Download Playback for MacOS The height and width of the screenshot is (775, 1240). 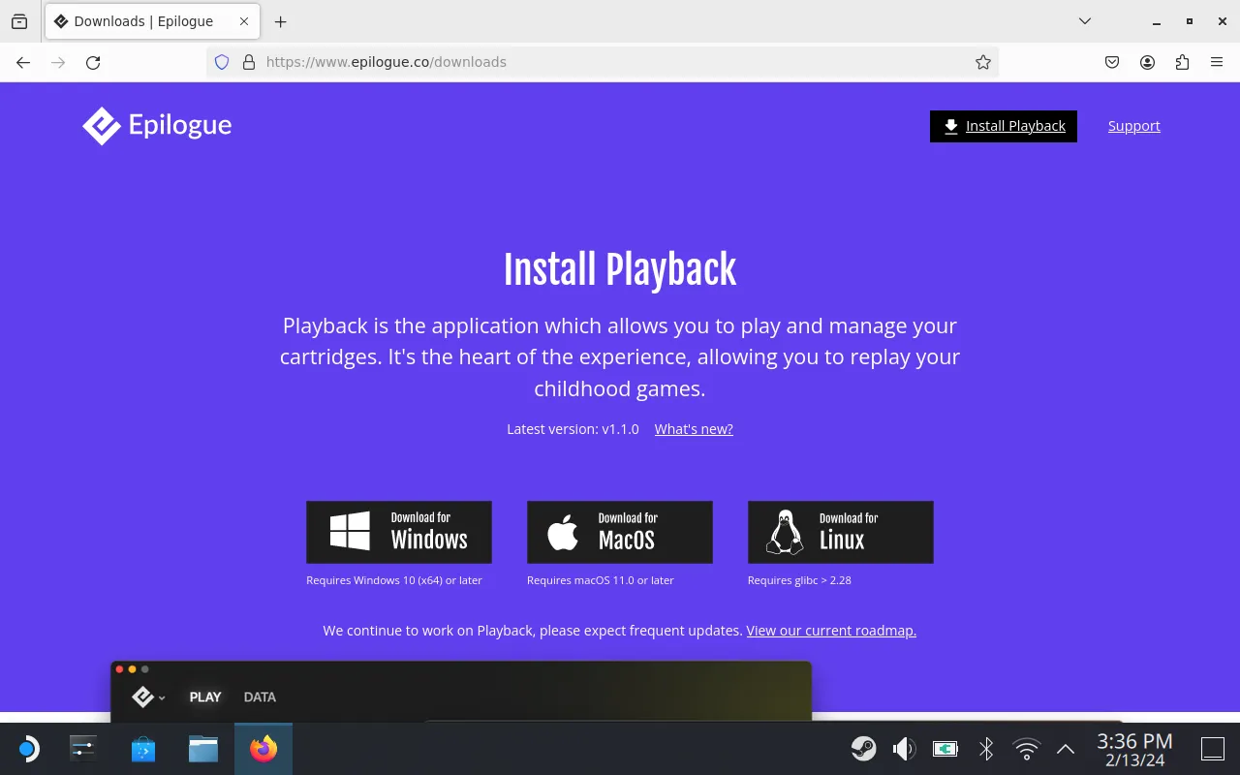point(620,532)
